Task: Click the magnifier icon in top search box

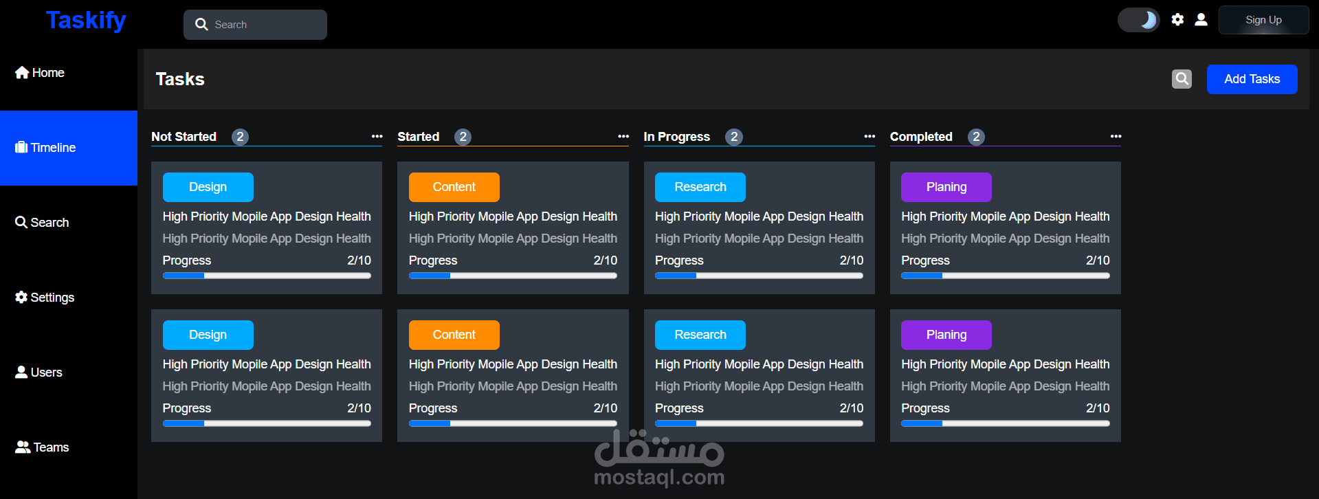Action: (201, 25)
